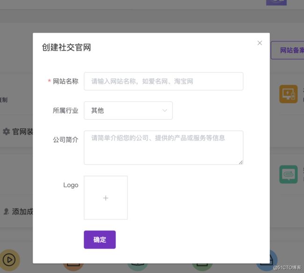Click the yellow play circle icon
The height and width of the screenshot is (273, 304).
[x=10, y=260]
